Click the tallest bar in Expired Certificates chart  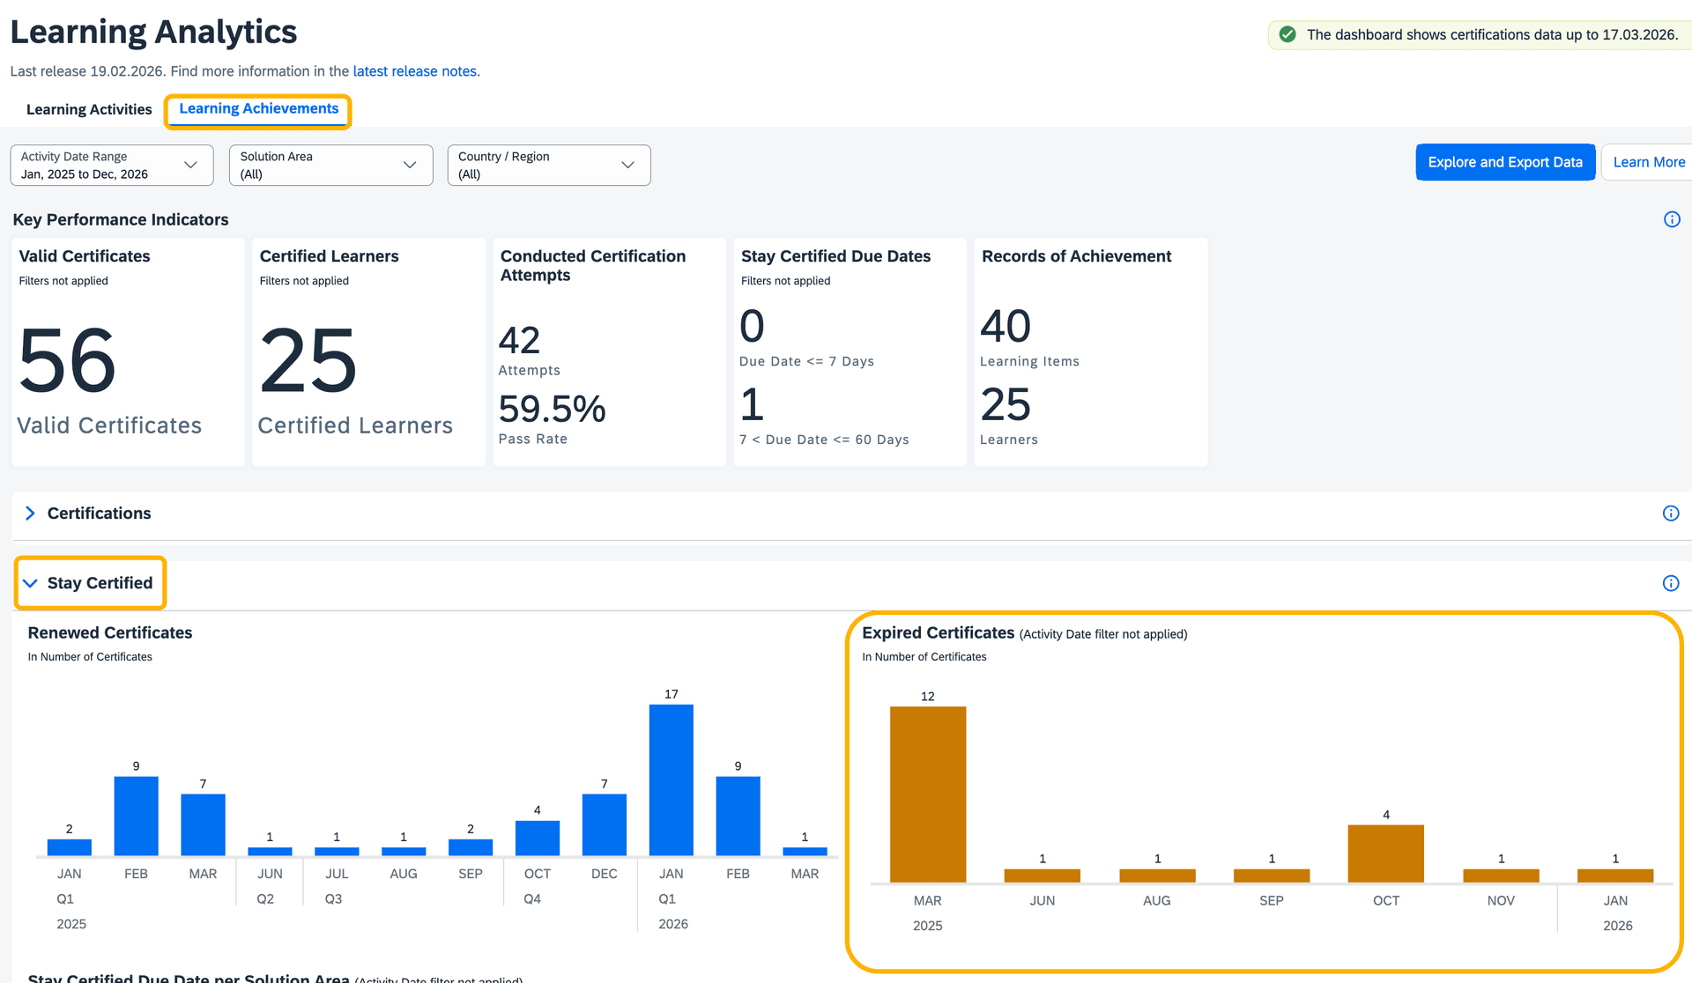pyautogui.click(x=927, y=793)
